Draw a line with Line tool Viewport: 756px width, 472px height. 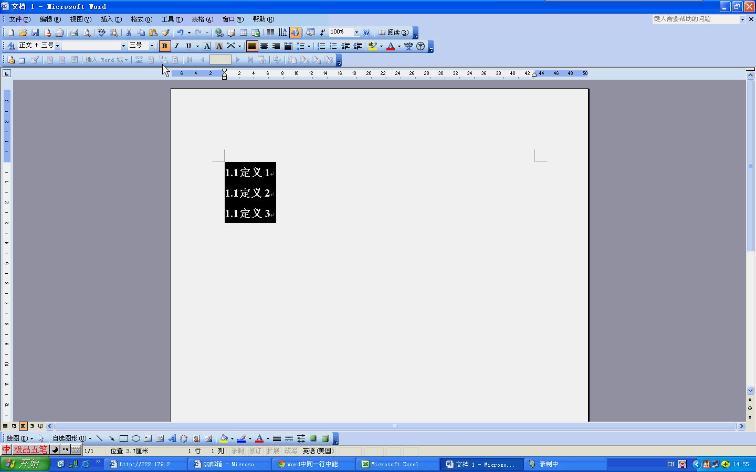(99, 438)
